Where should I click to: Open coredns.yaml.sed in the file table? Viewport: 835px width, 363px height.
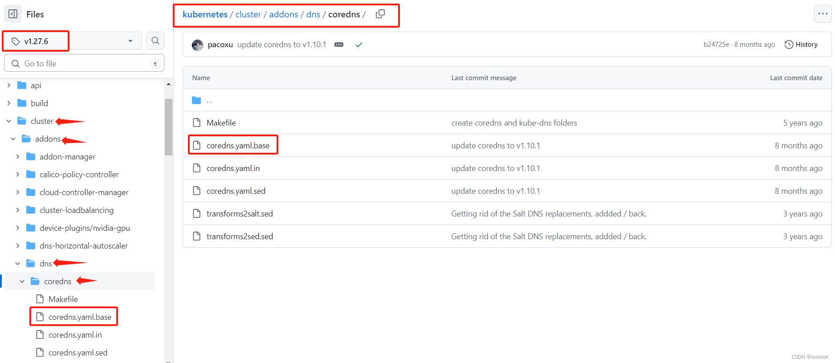pyautogui.click(x=236, y=191)
